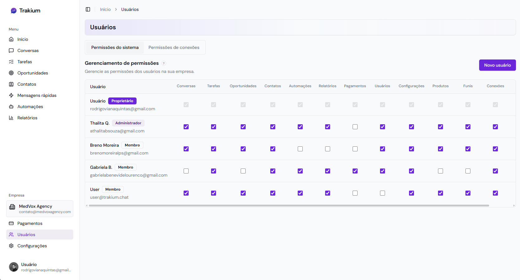Open the MedVox Agency company selector
The image size is (520, 280).
tap(40, 209)
